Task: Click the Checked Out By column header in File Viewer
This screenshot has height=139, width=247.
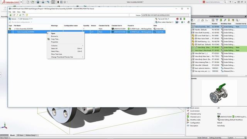Action: click(x=104, y=25)
